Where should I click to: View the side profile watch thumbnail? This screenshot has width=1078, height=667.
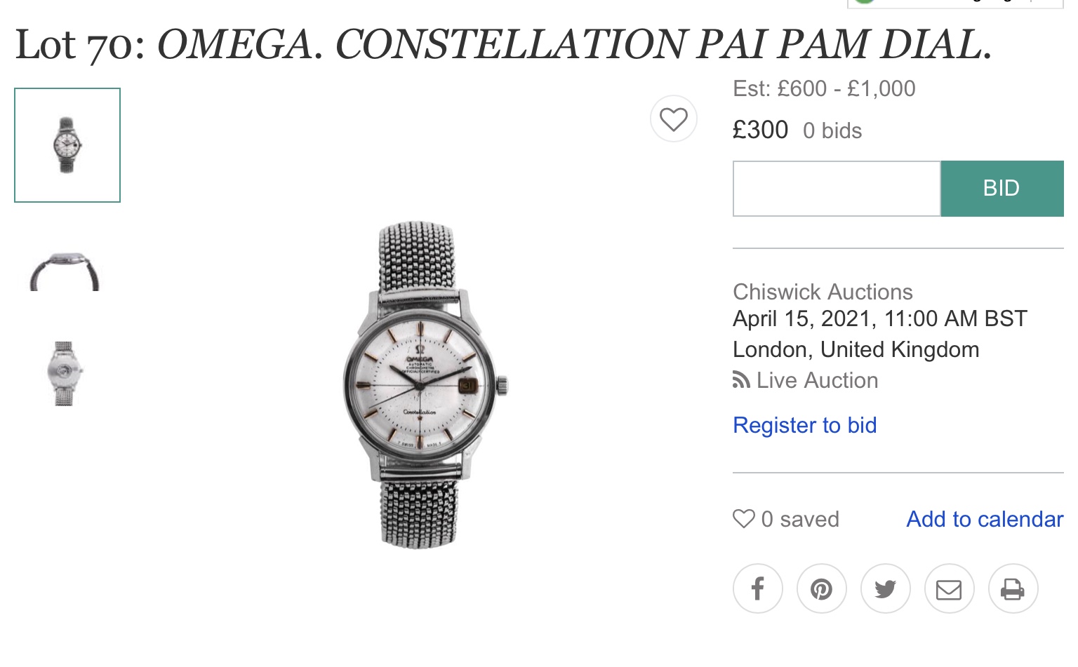pos(65,271)
